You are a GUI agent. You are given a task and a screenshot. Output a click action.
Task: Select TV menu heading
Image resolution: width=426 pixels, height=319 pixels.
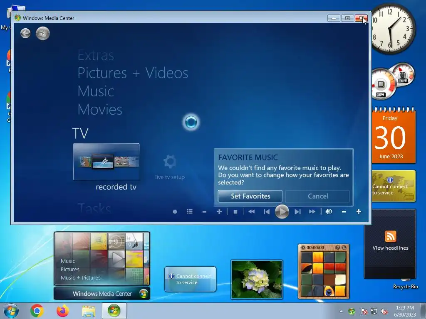80,133
